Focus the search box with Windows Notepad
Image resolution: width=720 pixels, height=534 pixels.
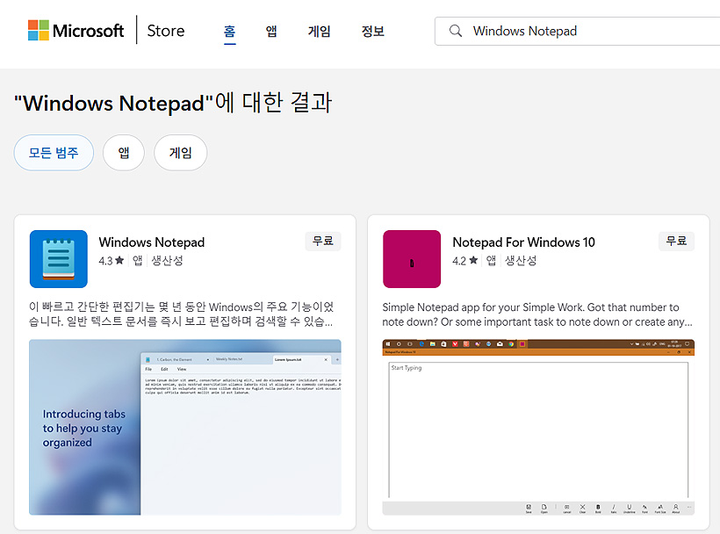coord(577,32)
